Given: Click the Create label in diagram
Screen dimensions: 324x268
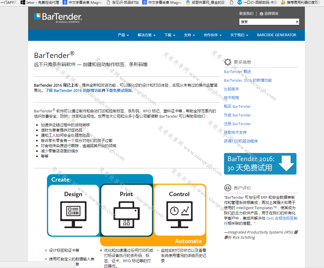Looking at the screenshot, I should (60, 180).
